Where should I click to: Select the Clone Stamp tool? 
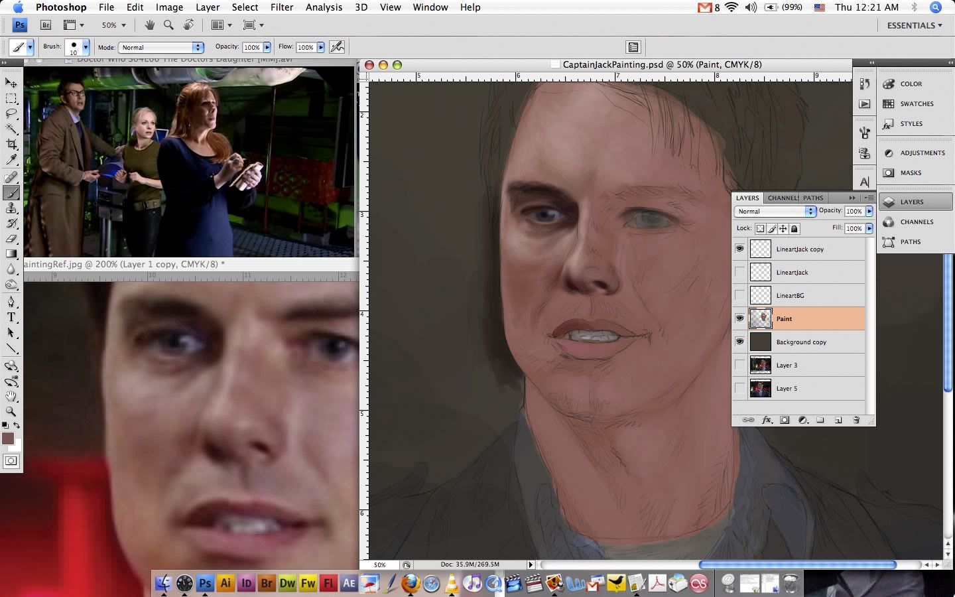[11, 208]
